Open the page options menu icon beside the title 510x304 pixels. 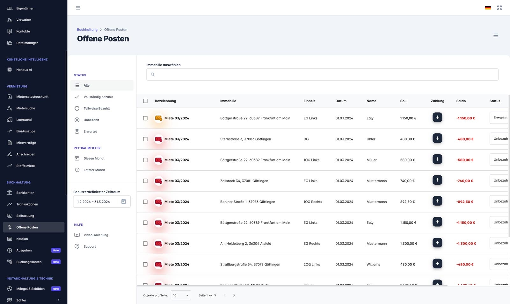tap(495, 35)
